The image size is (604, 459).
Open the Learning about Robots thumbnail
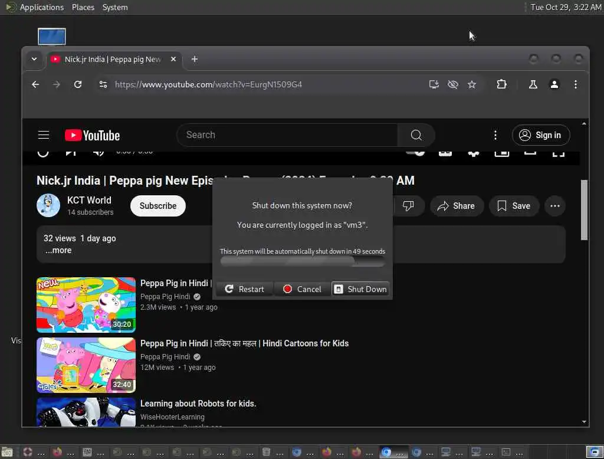[86, 412]
